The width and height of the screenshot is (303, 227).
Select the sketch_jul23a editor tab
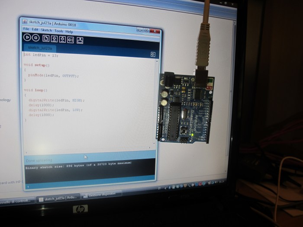pyautogui.click(x=40, y=48)
